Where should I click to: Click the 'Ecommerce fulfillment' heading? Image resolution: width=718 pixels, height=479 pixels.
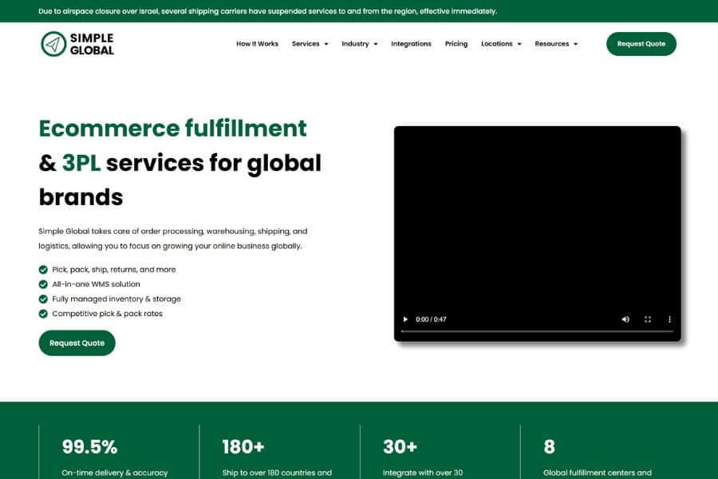(x=172, y=129)
